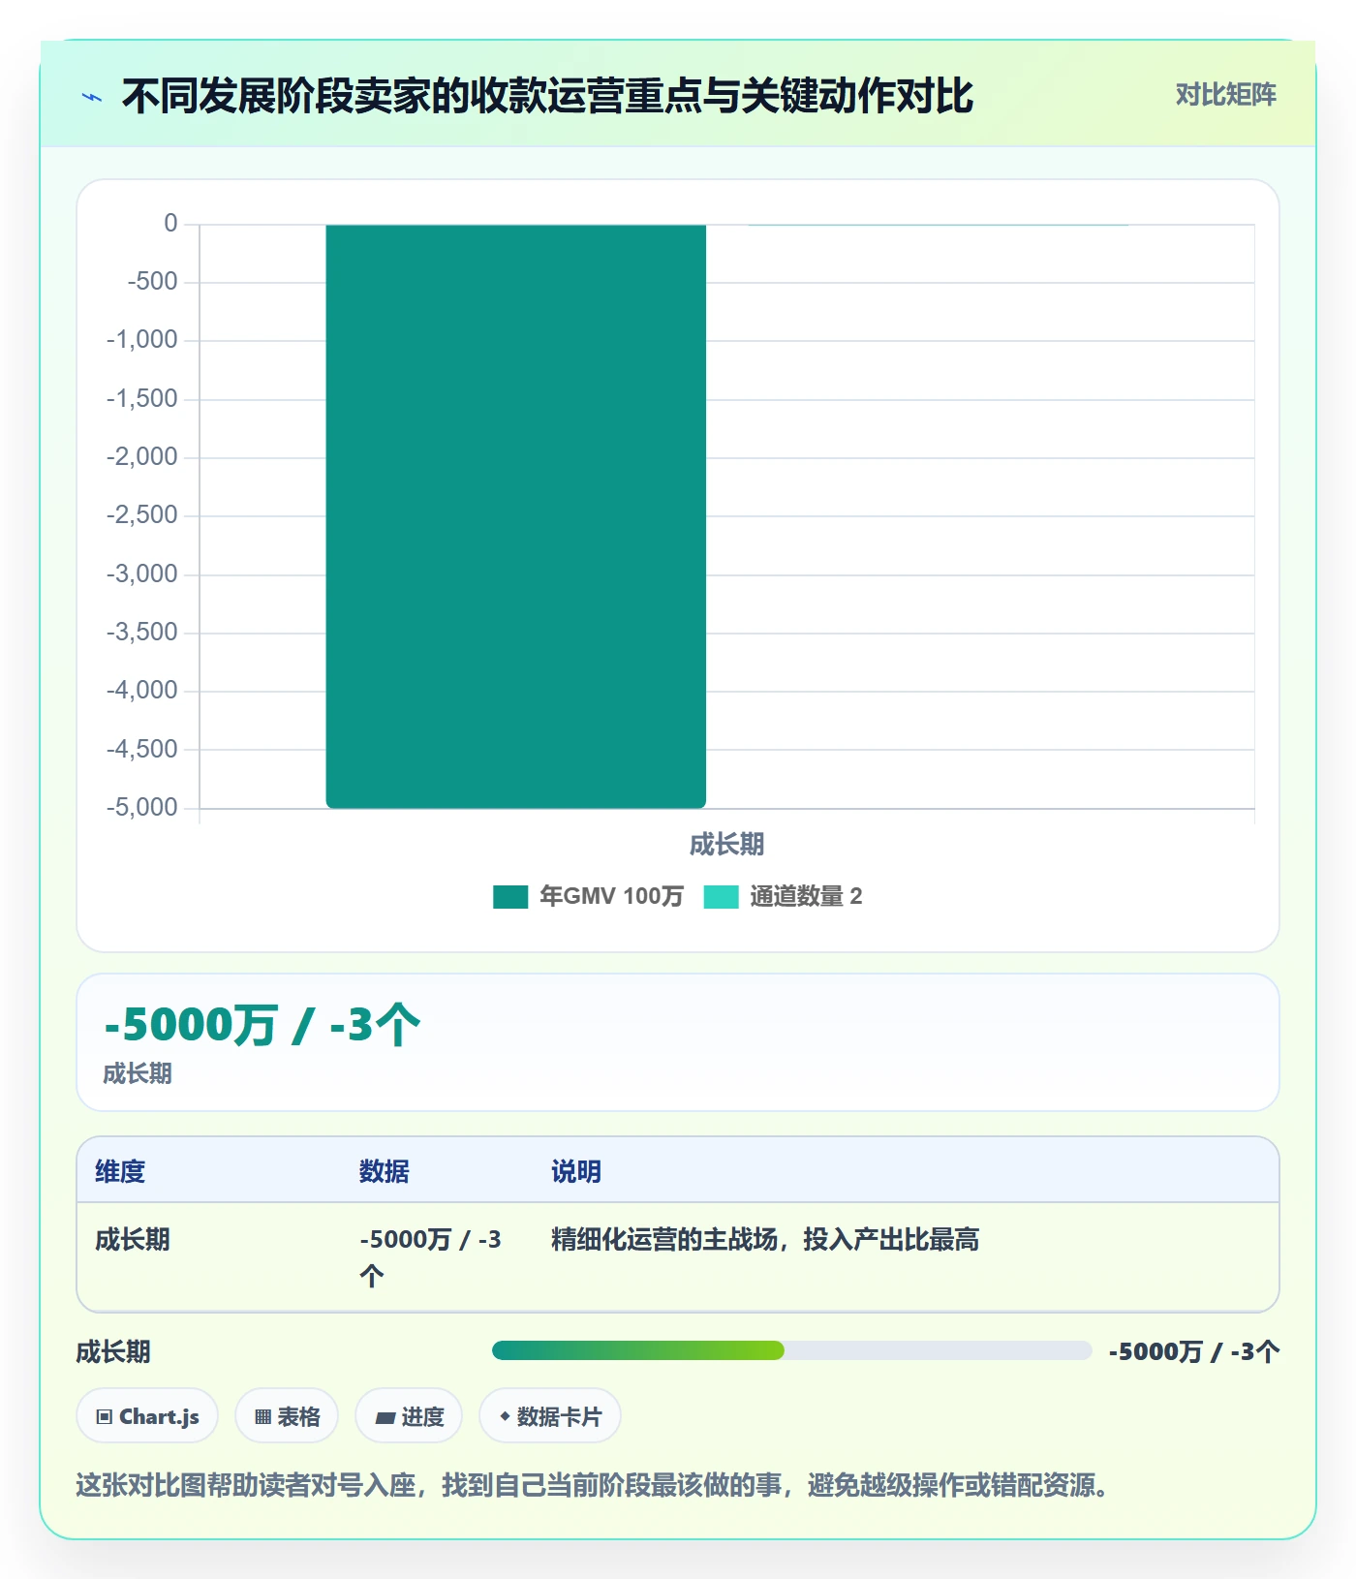1356x1579 pixels.
Task: Select the 成长期 cell in the table row
Action: pyautogui.click(x=133, y=1239)
